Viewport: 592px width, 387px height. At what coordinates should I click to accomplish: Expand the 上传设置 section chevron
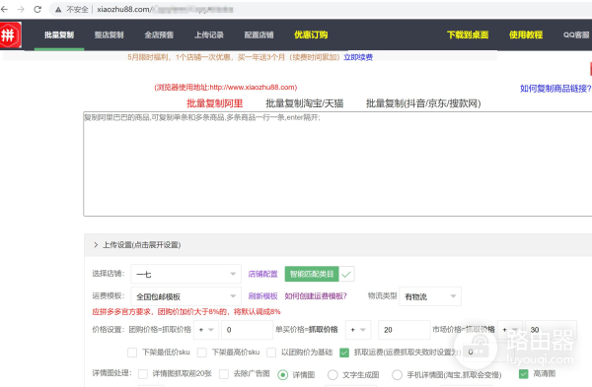click(96, 245)
